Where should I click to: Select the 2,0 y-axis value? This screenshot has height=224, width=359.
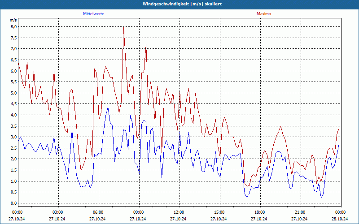point(14,159)
